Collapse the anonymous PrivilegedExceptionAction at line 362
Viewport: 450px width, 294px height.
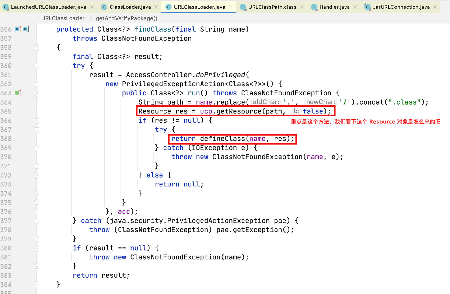[37, 84]
